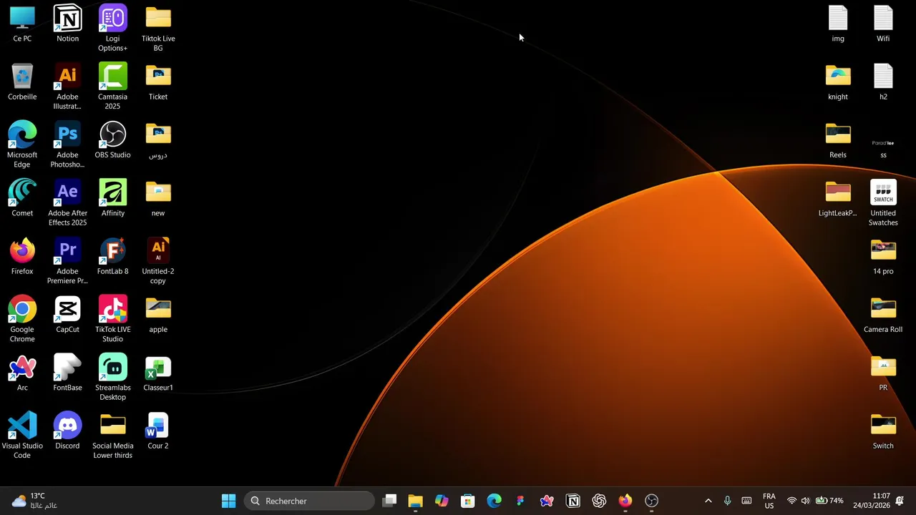Image resolution: width=916 pixels, height=515 pixels.
Task: Select the Corbeille recycle bin icon
Action: click(x=22, y=82)
